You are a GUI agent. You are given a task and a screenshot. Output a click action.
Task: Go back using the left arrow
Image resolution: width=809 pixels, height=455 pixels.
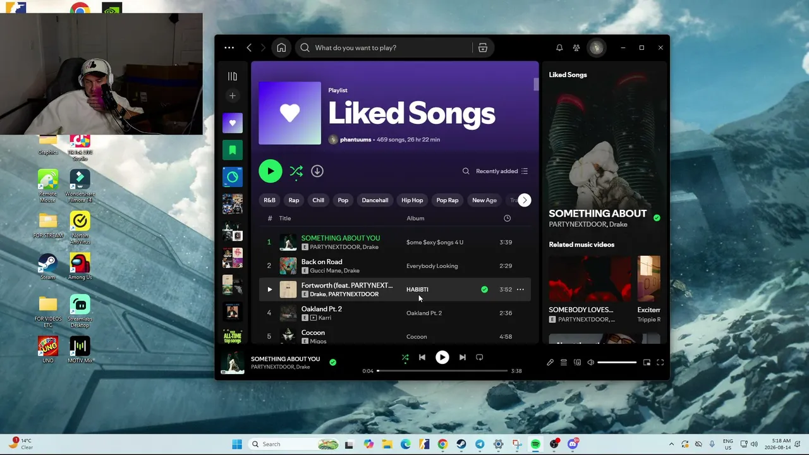[249, 47]
